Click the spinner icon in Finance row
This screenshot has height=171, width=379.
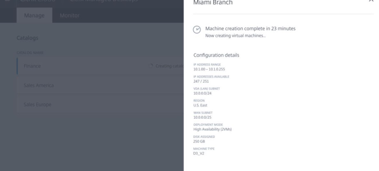coord(151,66)
